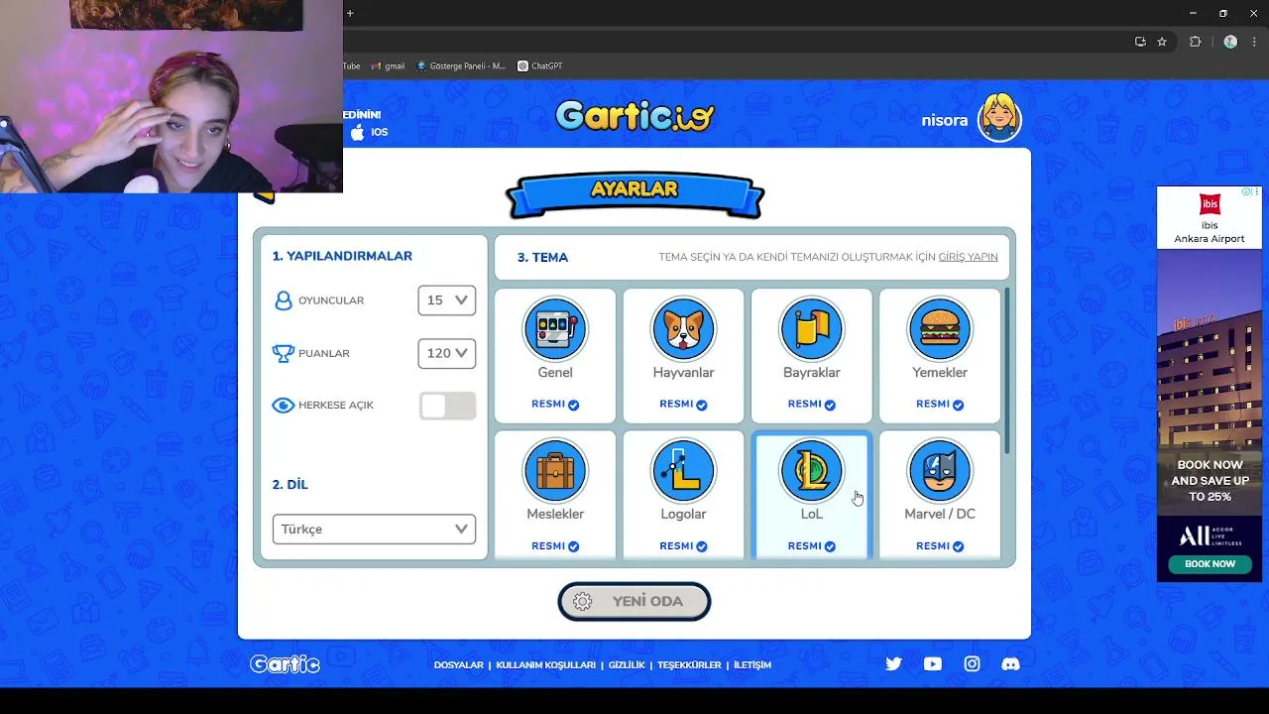Click the OYUNCULAR player icon

(x=284, y=300)
